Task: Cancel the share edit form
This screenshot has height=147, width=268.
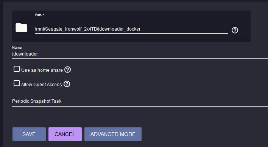Action: (x=65, y=134)
